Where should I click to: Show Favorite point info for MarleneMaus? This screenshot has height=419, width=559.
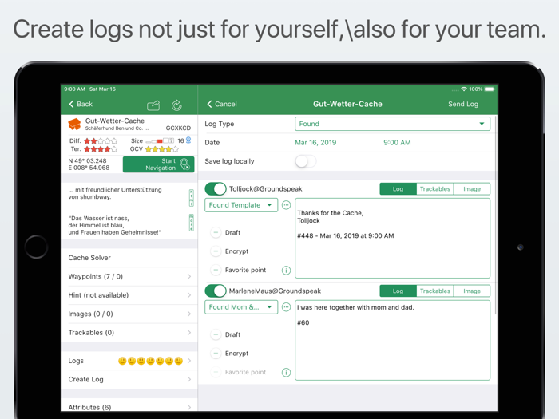(x=286, y=373)
